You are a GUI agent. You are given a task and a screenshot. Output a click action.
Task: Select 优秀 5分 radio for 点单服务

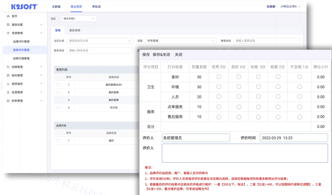pyautogui.click(x=219, y=107)
